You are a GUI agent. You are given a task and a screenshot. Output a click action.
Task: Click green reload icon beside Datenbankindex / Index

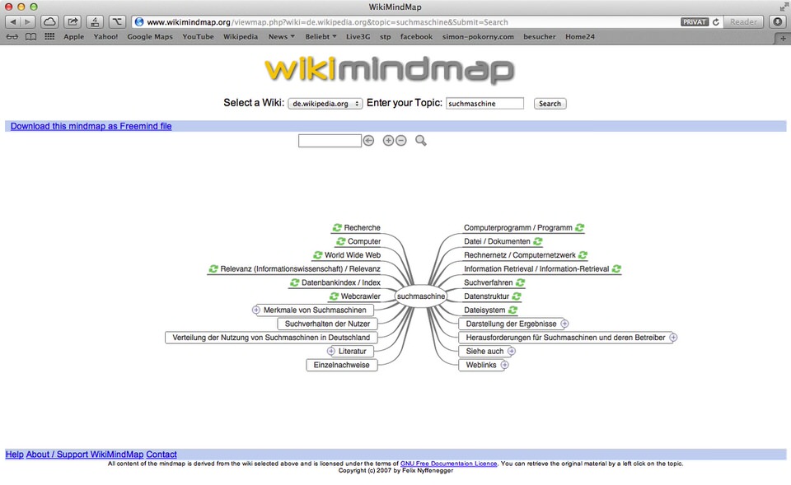(295, 282)
